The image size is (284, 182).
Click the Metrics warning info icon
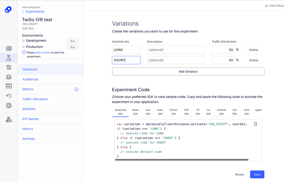click(76, 89)
